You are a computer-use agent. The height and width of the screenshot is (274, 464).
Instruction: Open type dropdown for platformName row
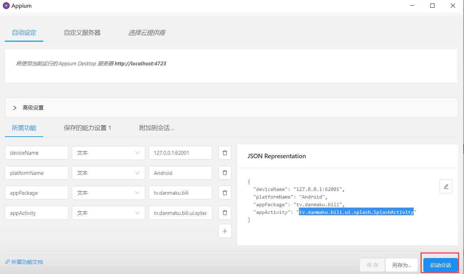point(108,173)
